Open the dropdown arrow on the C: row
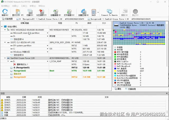 [x=48, y=49]
